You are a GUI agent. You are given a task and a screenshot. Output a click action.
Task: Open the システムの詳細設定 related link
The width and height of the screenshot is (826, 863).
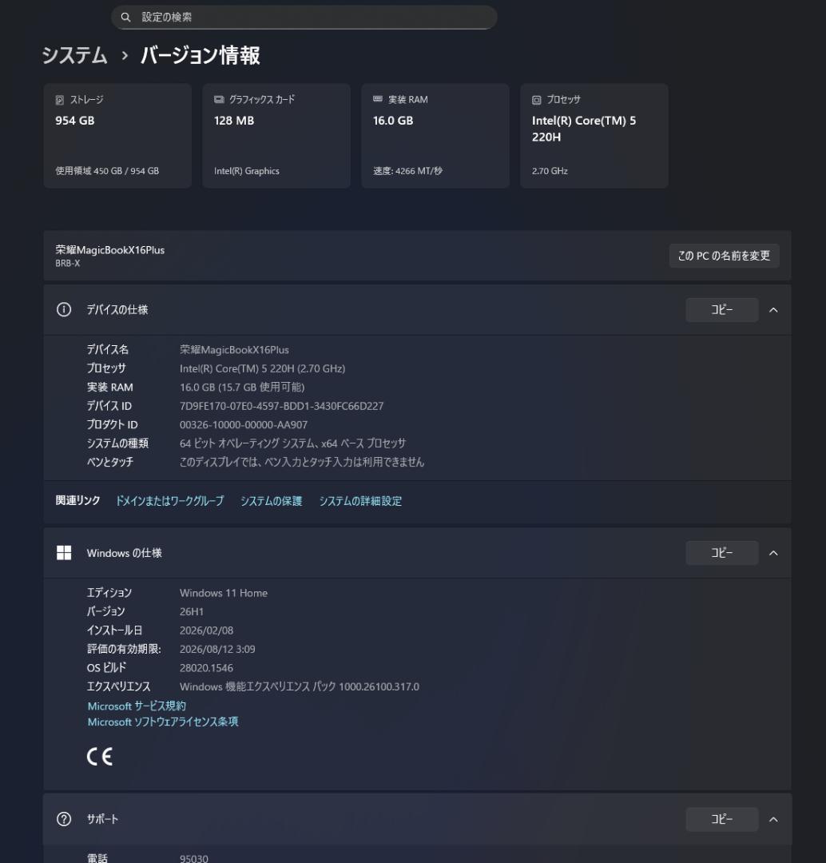click(360, 501)
